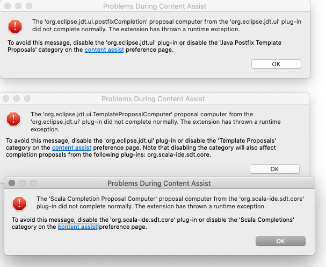Close the TemplateProposalComputer dialog window
The image size is (326, 267).
(x=6, y=99)
